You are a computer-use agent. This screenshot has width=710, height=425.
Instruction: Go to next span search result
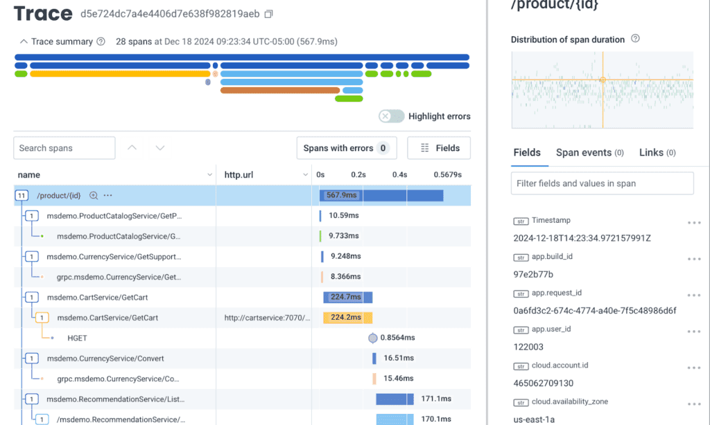pos(160,148)
